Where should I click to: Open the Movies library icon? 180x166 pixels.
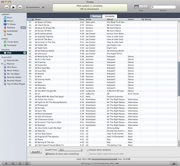pos(5,21)
